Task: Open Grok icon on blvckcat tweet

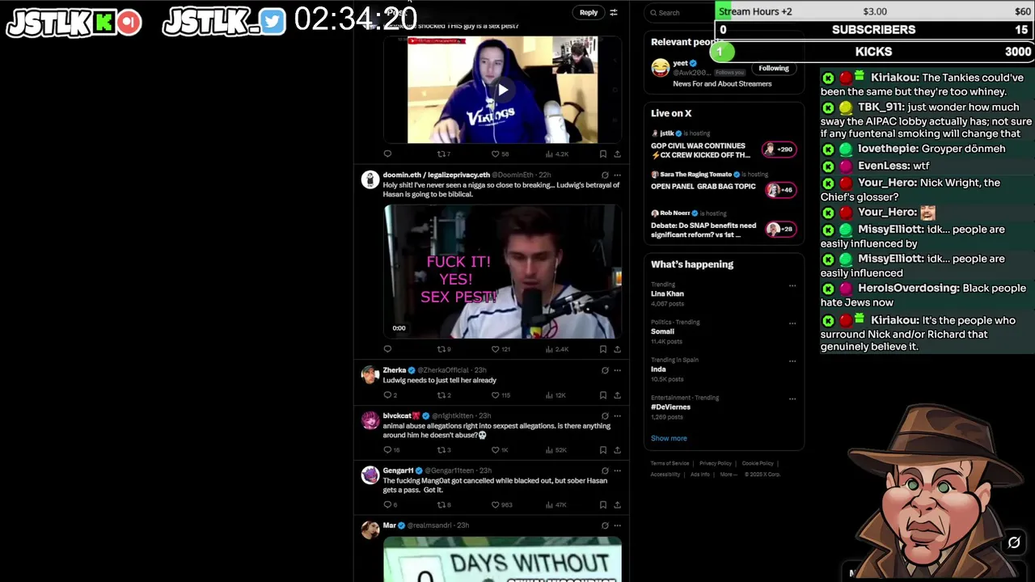Action: click(x=605, y=415)
